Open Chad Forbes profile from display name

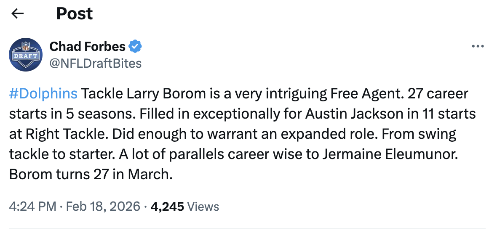pyautogui.click(x=88, y=46)
